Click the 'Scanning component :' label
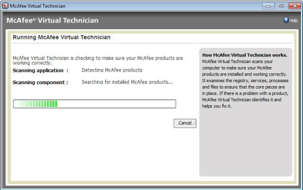 (40, 82)
